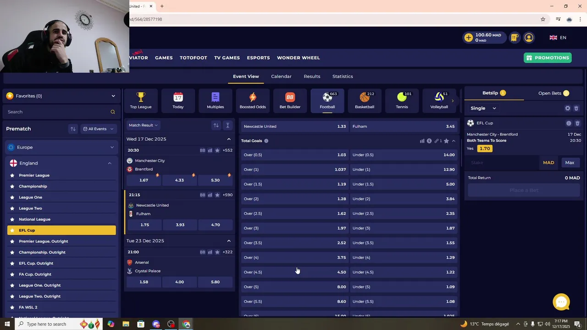Toggle favorite star for Championship
This screenshot has height=330, width=587.
pyautogui.click(x=12, y=186)
